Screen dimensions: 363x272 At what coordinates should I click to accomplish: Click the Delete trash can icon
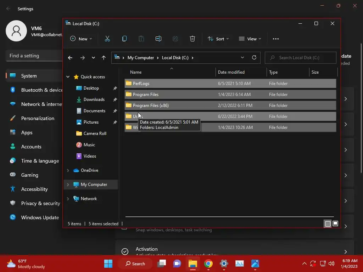192,39
